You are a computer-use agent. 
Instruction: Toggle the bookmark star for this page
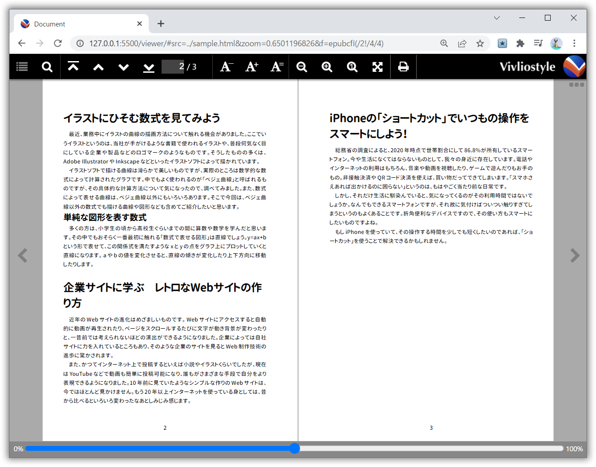[x=480, y=43]
